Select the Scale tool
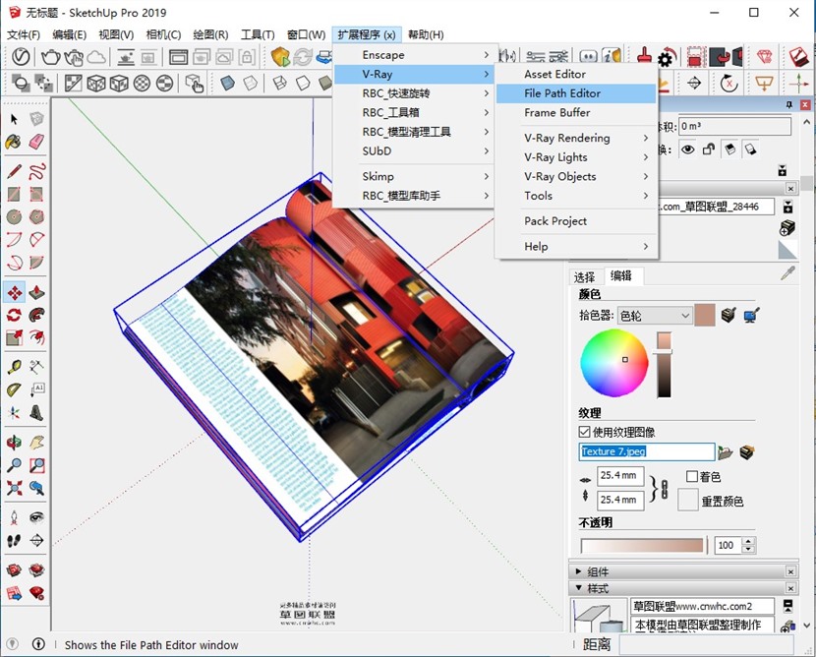Viewport: 816px width, 657px height. (14, 338)
